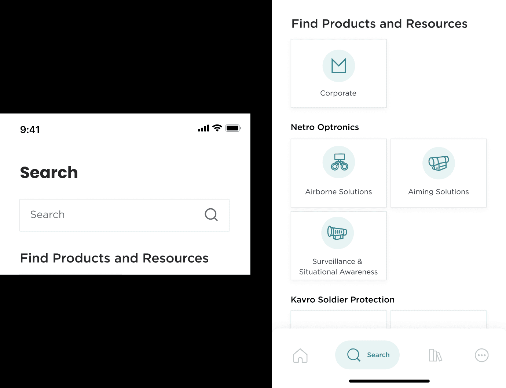Click the large Search page title
This screenshot has width=506, height=388.
coord(49,172)
